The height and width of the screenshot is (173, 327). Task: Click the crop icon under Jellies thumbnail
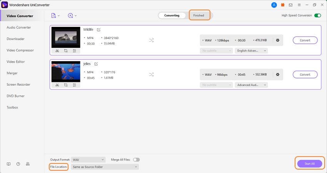pyautogui.click(x=66, y=85)
